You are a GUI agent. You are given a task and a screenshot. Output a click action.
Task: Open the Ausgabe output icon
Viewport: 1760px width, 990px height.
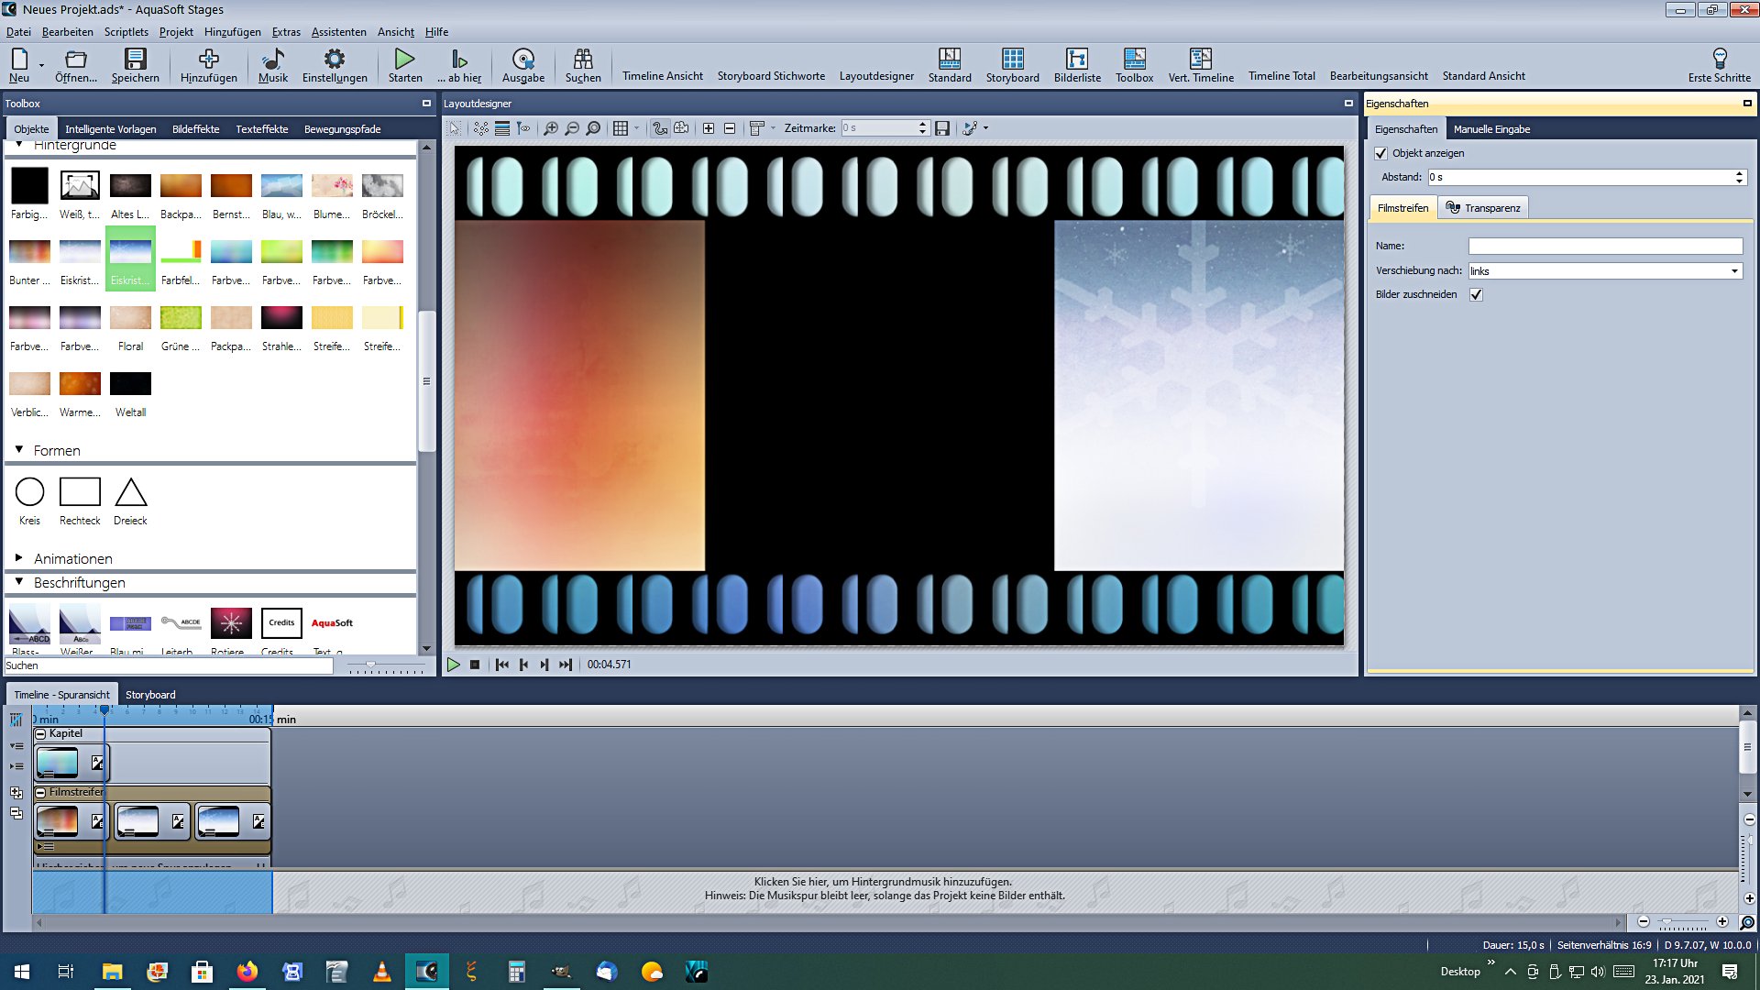tap(522, 60)
